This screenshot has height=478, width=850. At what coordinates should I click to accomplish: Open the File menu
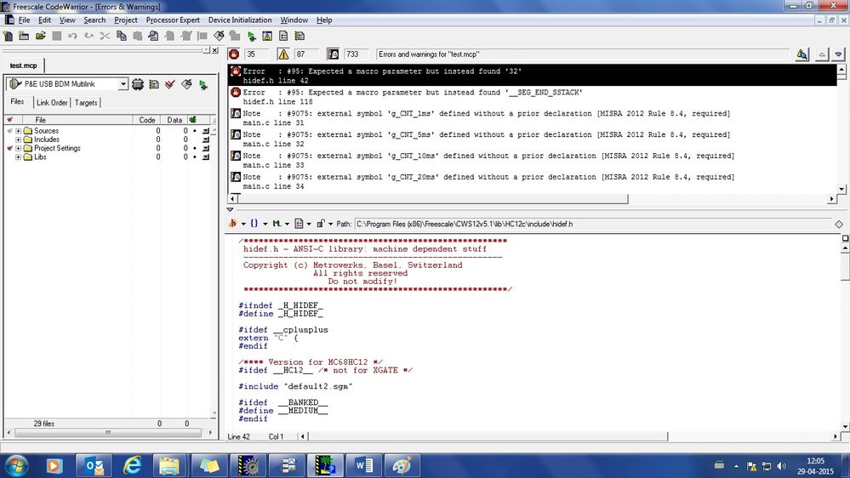pos(25,20)
